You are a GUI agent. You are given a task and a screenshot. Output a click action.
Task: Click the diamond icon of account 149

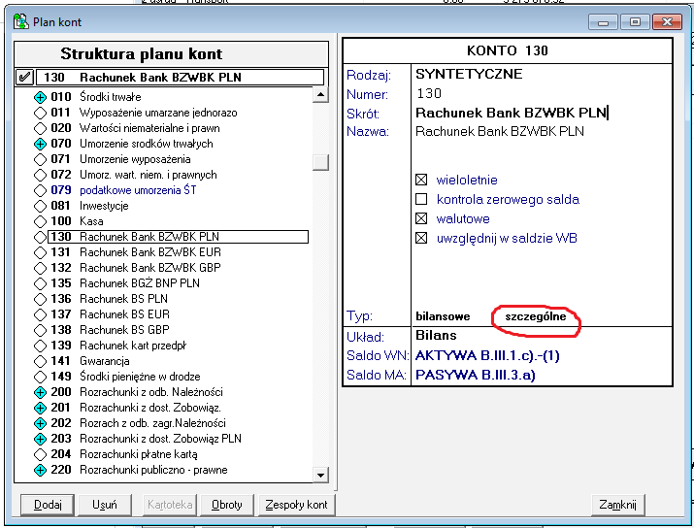(x=40, y=377)
